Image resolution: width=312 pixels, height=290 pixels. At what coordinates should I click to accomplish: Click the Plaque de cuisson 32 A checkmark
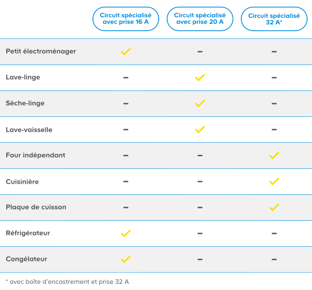(274, 207)
